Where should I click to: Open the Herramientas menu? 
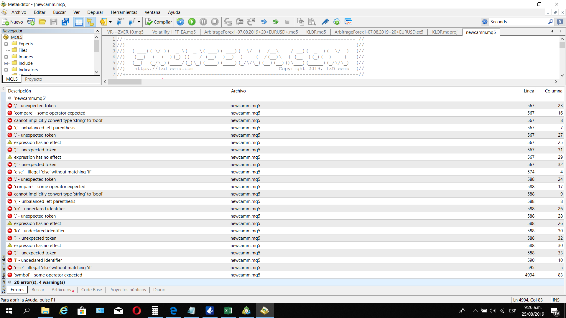[124, 12]
